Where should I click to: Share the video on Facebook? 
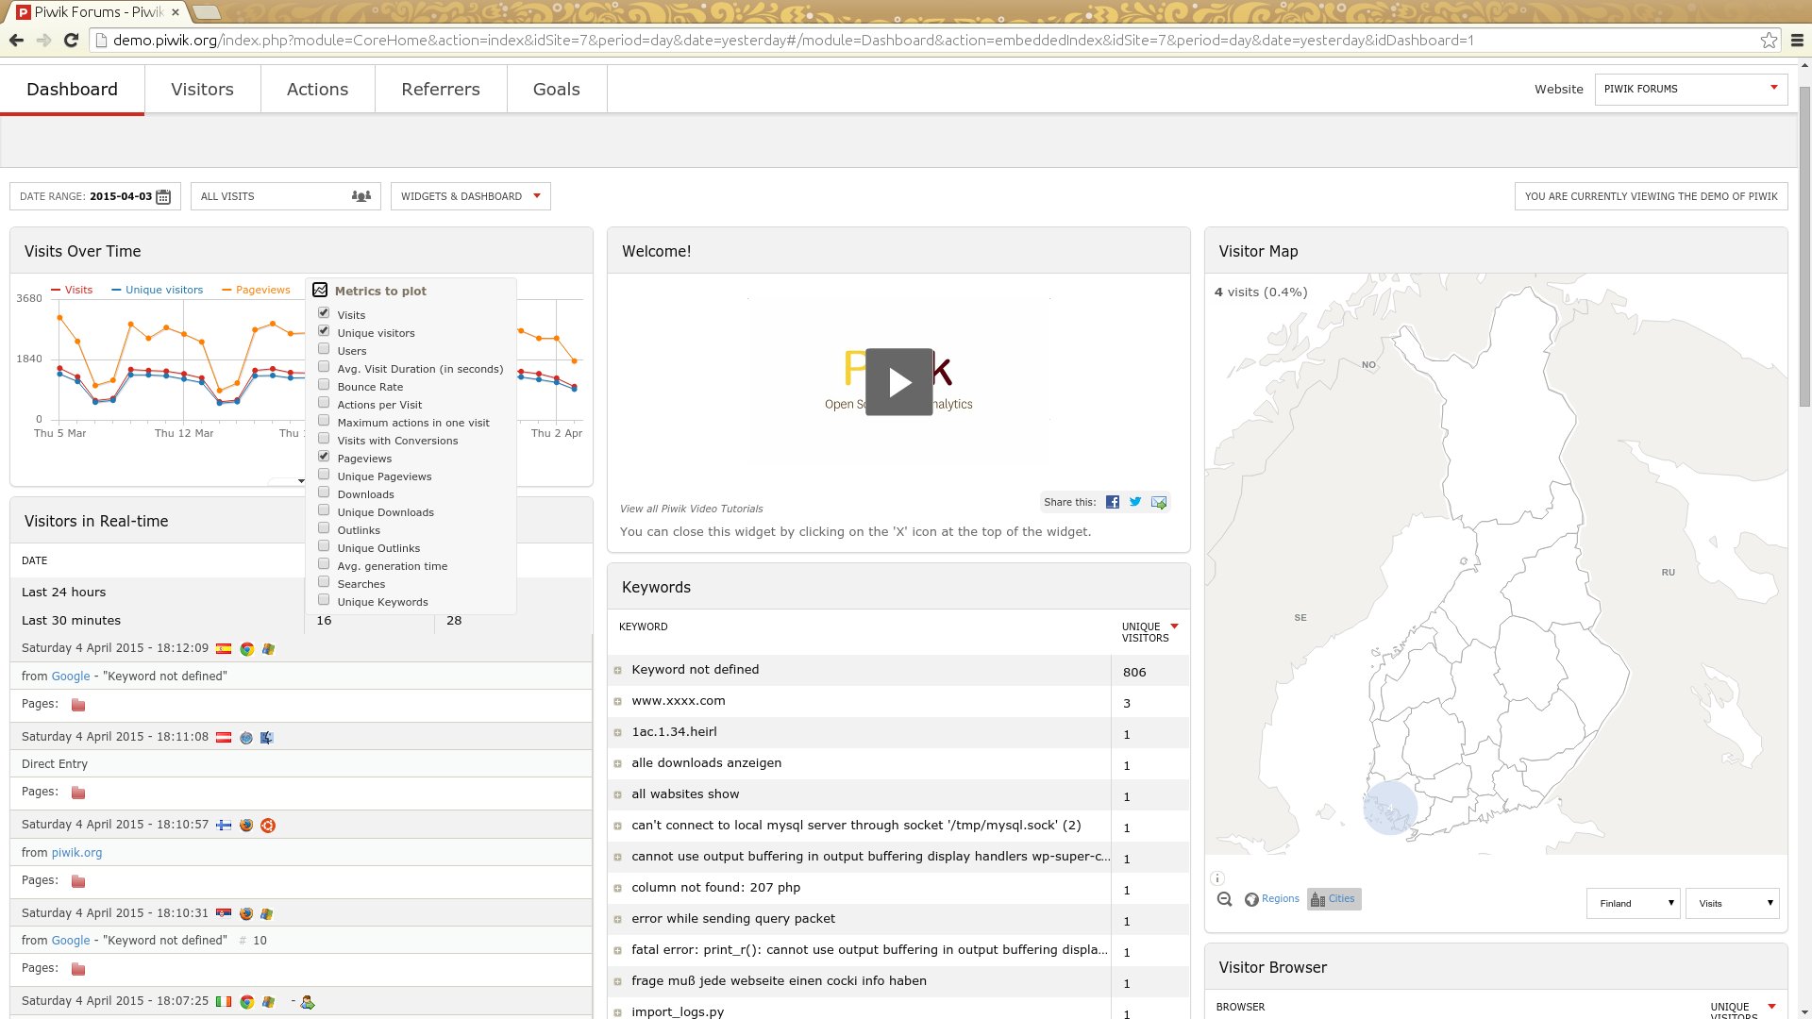point(1113,502)
